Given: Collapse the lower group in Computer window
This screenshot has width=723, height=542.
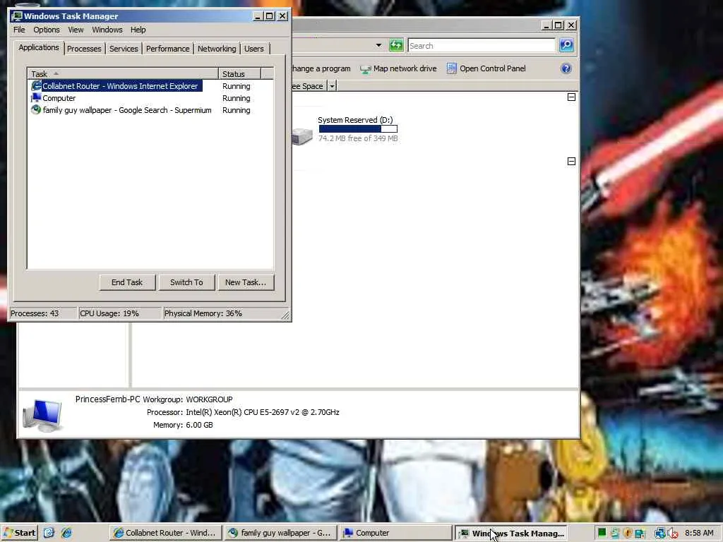Looking at the screenshot, I should coord(571,162).
